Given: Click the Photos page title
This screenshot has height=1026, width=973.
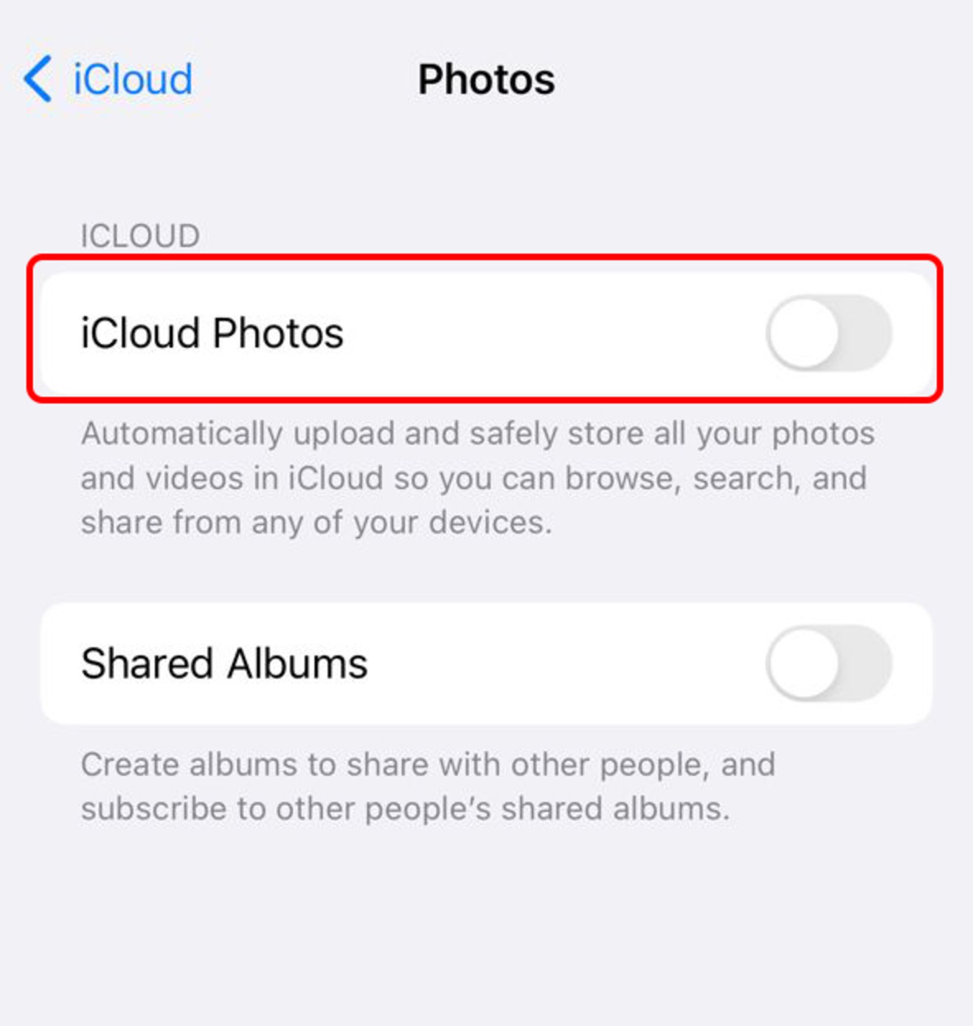Looking at the screenshot, I should coord(486,80).
